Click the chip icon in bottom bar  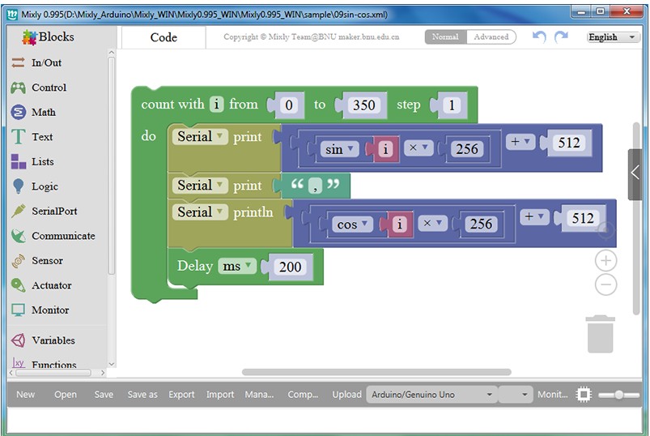pos(584,395)
